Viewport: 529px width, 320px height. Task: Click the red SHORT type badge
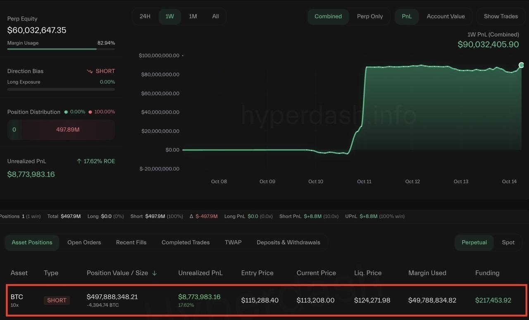pyautogui.click(x=57, y=300)
